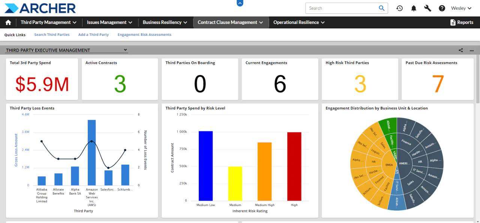Click the Add a Third Party link

coord(93,34)
